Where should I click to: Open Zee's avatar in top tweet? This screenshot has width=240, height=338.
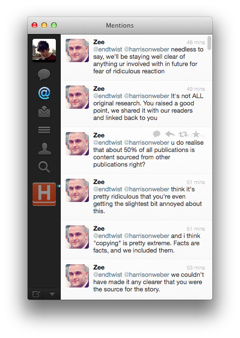click(77, 51)
